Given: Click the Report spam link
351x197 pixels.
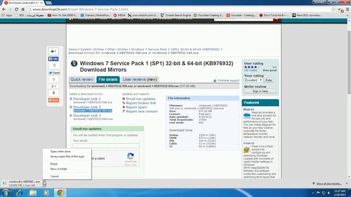Looking at the screenshot, I should click(x=137, y=107).
